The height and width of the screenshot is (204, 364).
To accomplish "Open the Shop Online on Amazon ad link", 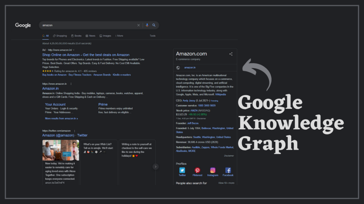I will [x=85, y=55].
